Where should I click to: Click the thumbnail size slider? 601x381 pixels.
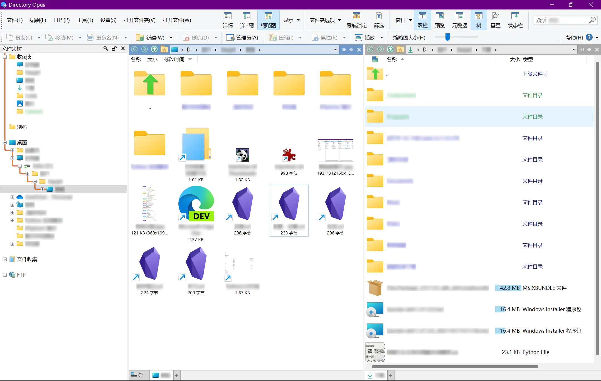[x=447, y=37]
